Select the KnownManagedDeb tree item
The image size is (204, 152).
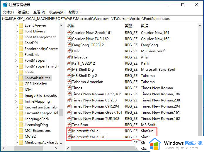(x=42, y=113)
